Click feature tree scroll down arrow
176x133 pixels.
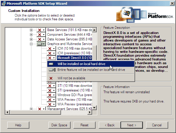94,108
